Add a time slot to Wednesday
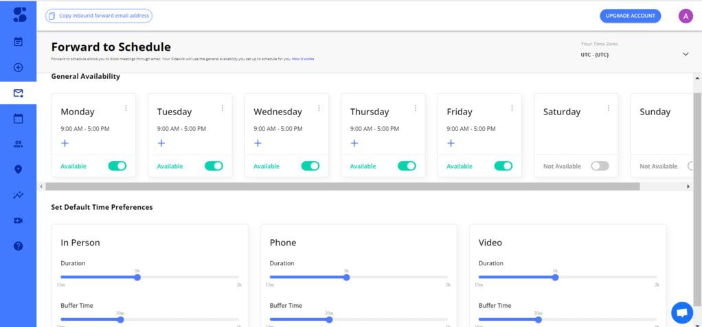 258,143
